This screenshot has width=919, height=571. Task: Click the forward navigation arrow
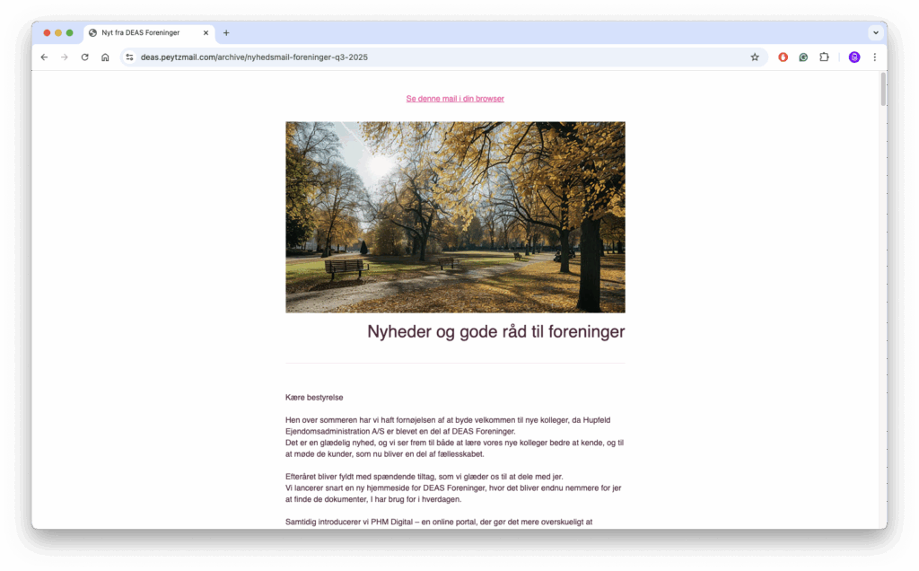(64, 57)
